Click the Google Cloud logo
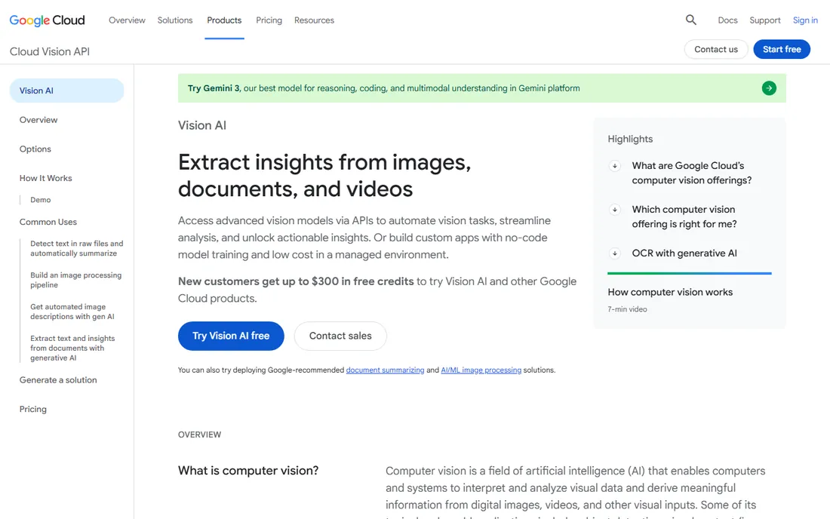830x519 pixels. [47, 20]
